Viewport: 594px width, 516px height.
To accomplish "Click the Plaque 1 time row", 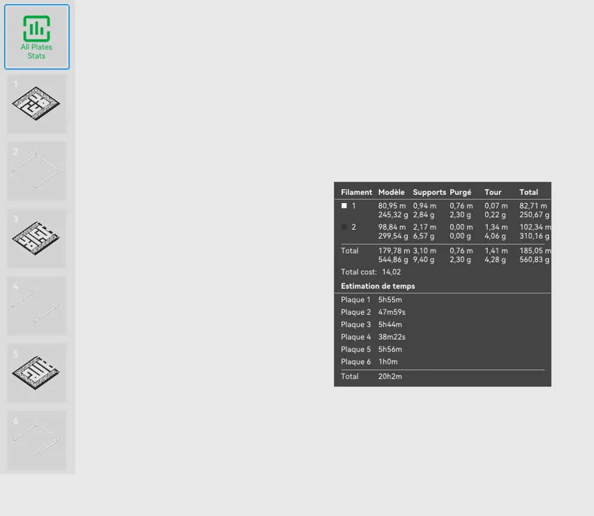I will (443, 299).
